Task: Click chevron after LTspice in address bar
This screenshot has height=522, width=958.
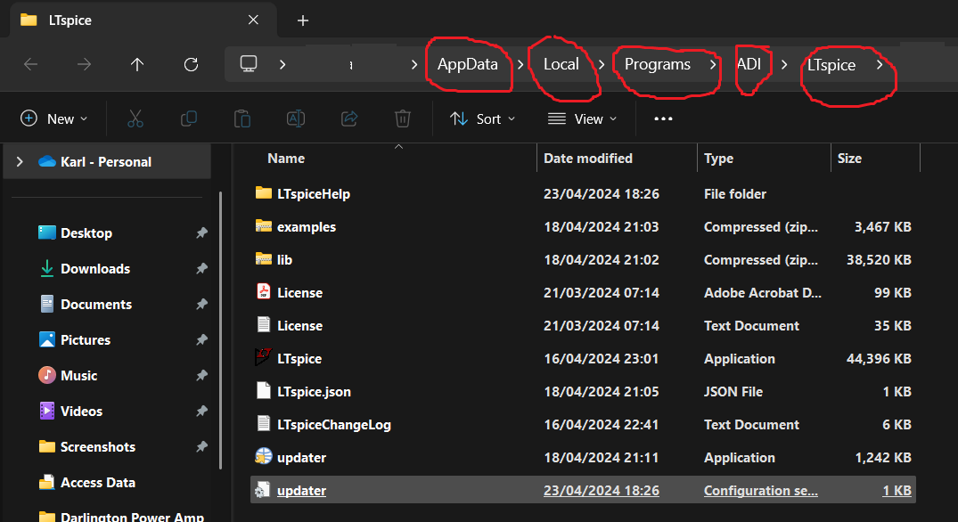Action: click(880, 64)
